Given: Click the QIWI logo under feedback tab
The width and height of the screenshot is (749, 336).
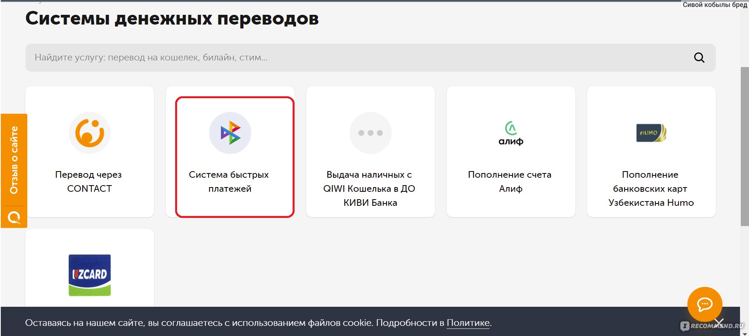Looking at the screenshot, I should tap(14, 217).
